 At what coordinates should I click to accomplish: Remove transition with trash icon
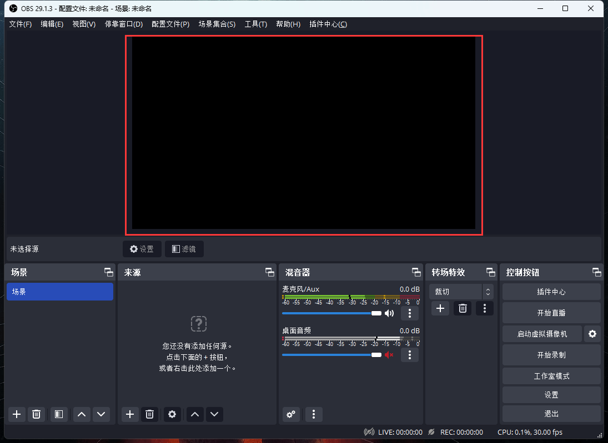coord(463,308)
